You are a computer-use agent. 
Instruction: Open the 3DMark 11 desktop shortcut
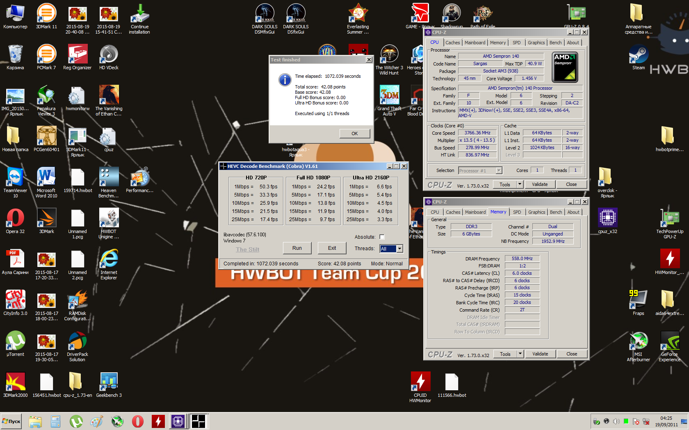tap(46, 16)
